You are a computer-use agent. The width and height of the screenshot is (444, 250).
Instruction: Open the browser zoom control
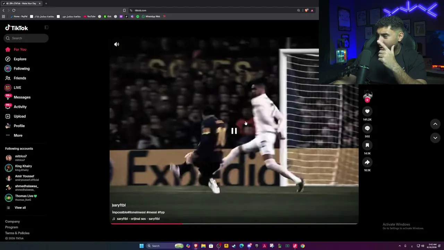(298, 10)
